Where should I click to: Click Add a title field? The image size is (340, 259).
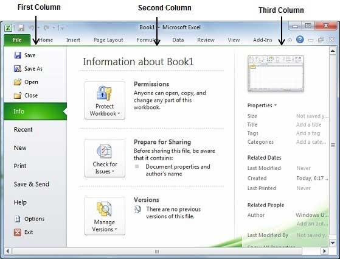point(309,124)
